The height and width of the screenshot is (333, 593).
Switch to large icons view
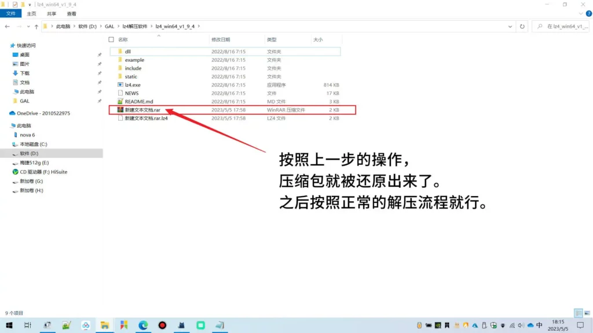(587, 313)
